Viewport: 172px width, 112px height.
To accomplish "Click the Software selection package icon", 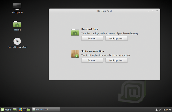I will (75, 54).
